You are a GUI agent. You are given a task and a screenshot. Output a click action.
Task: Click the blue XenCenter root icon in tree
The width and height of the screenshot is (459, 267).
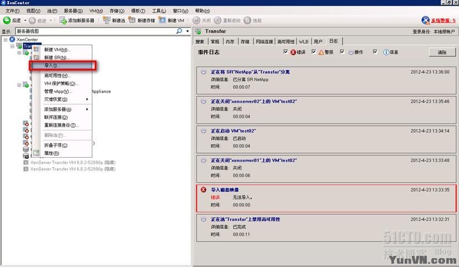[x=12, y=39]
